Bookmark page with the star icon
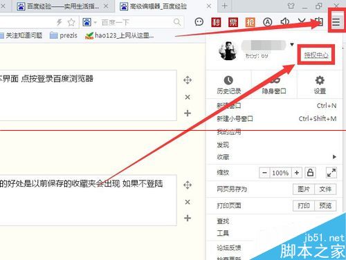Viewport: 346px width, 260px height. tap(71, 22)
